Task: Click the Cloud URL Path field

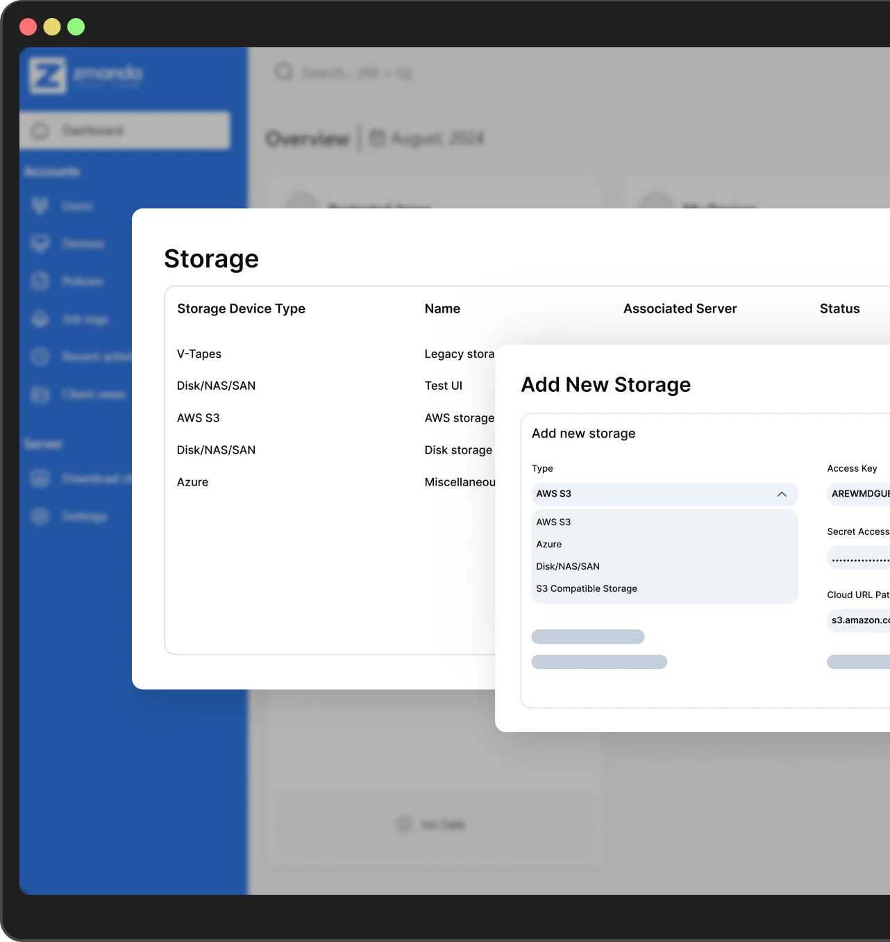Action: [x=859, y=620]
